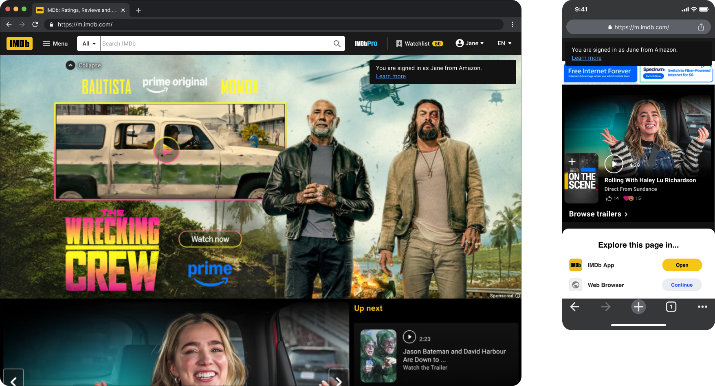This screenshot has width=715, height=386.
Task: Open a new browser tab
Action: point(139,10)
